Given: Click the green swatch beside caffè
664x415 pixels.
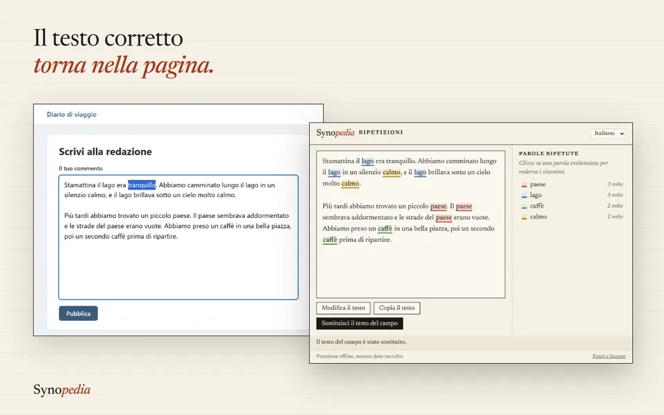Looking at the screenshot, I should click(x=524, y=206).
